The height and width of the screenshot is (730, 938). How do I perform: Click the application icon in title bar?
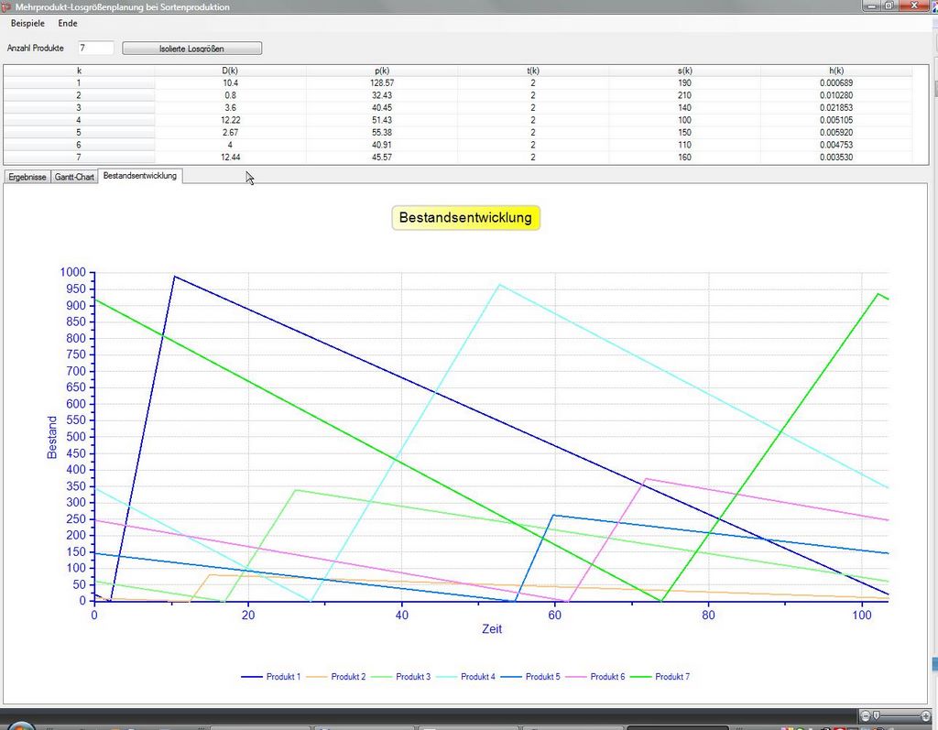point(6,6)
